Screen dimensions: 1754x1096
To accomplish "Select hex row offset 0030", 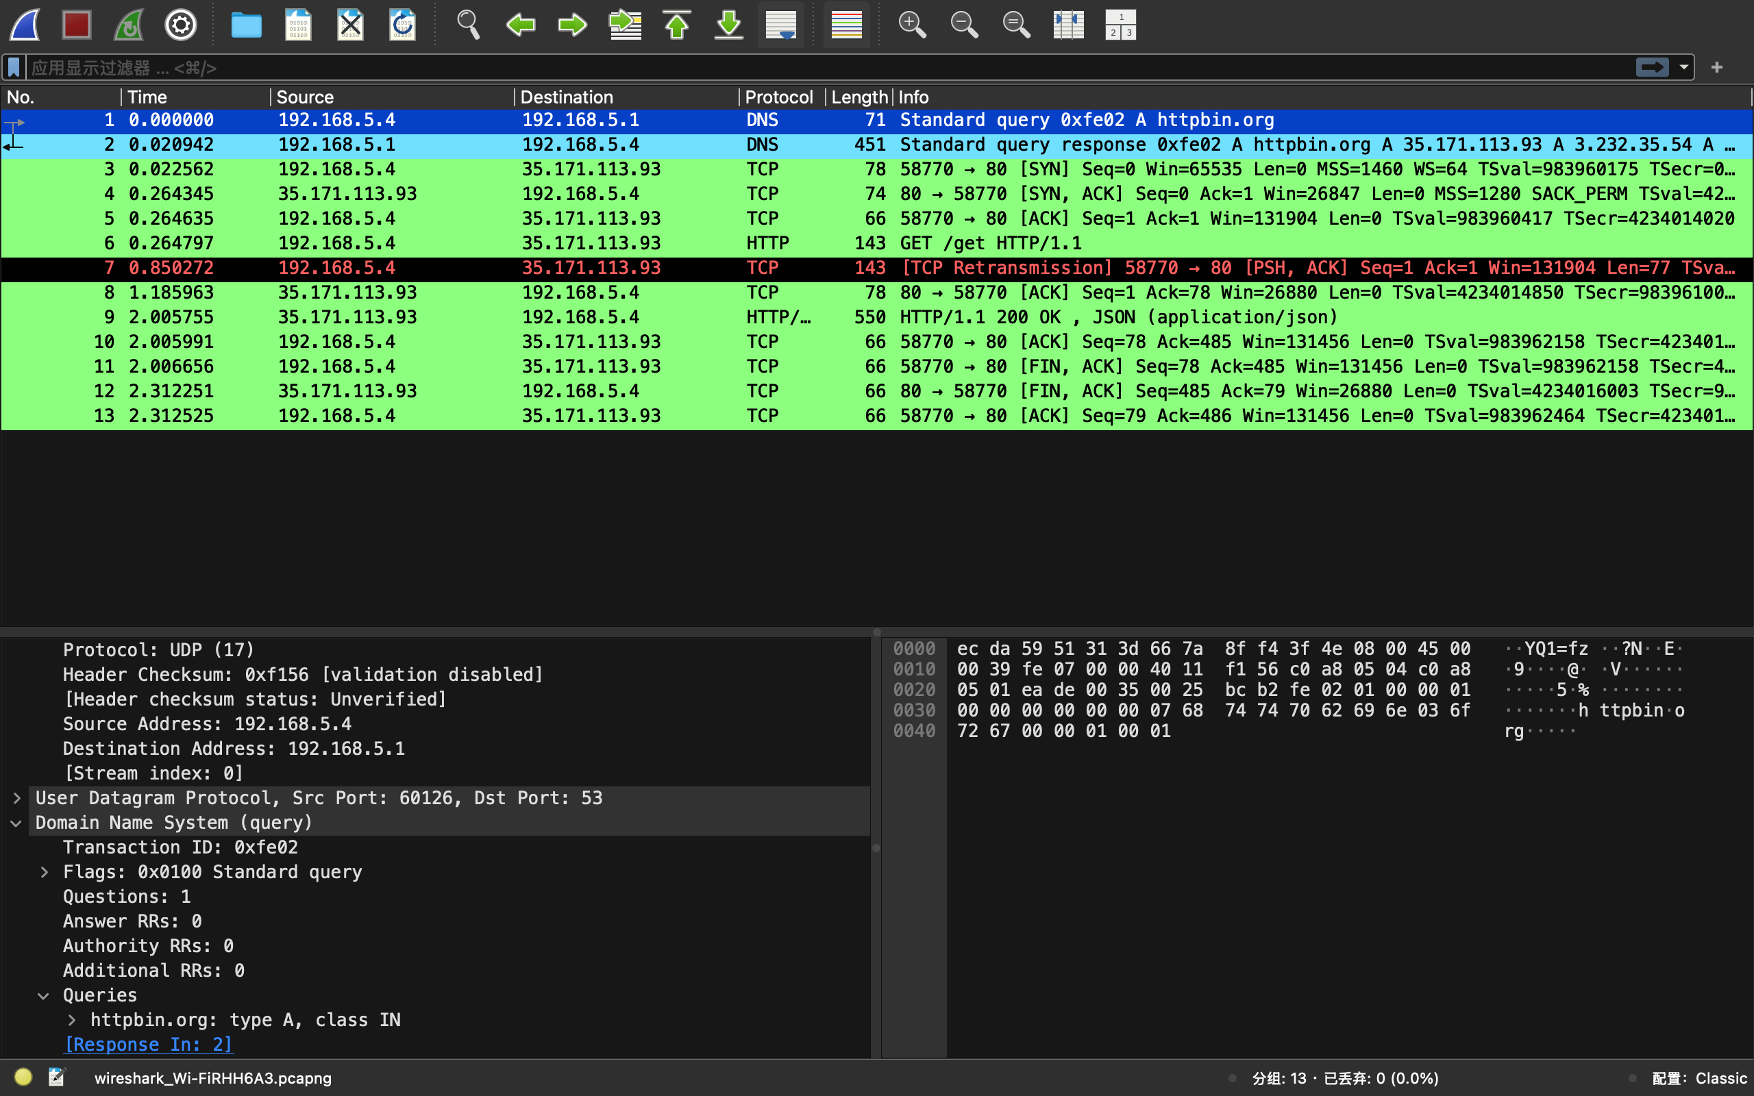I will [x=914, y=710].
